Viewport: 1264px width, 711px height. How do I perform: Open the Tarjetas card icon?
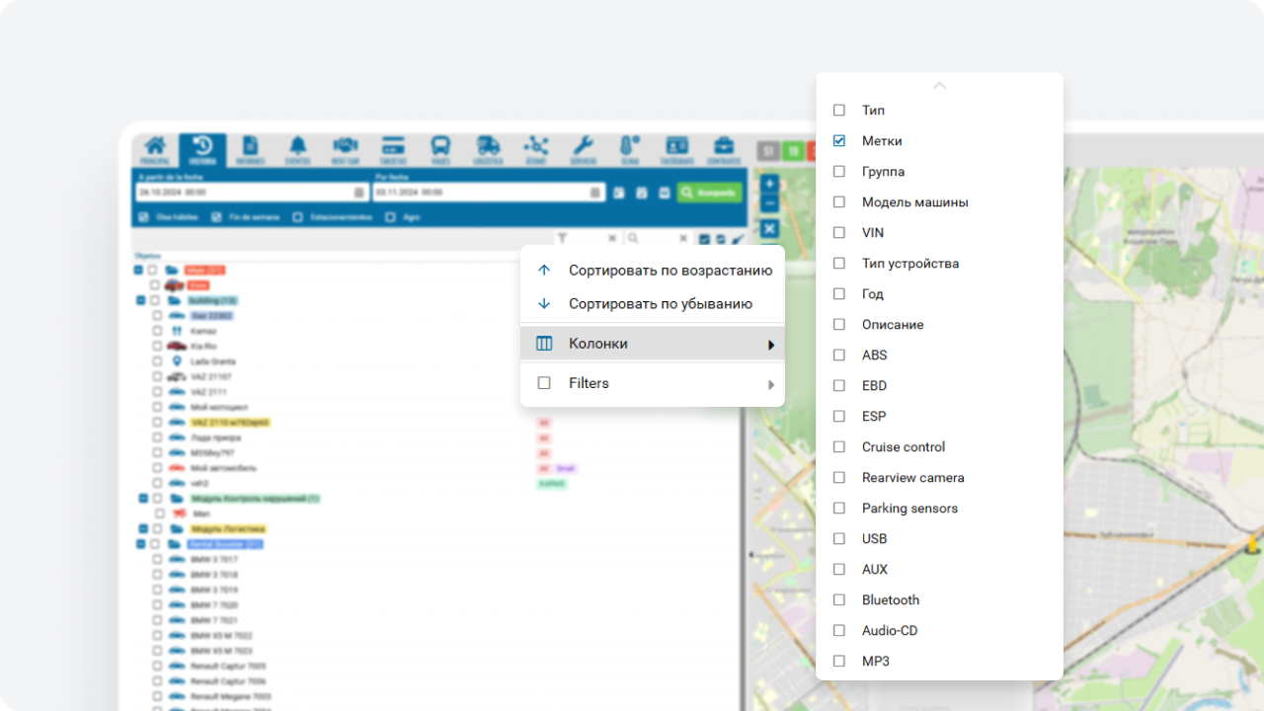(x=393, y=149)
